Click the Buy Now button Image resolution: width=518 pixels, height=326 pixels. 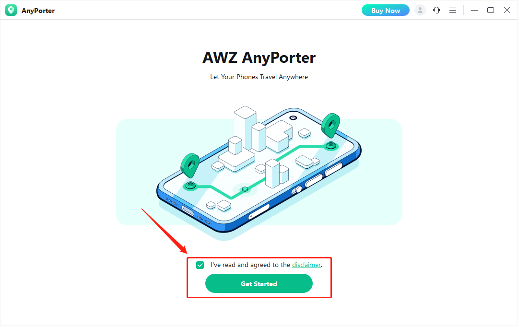point(386,10)
